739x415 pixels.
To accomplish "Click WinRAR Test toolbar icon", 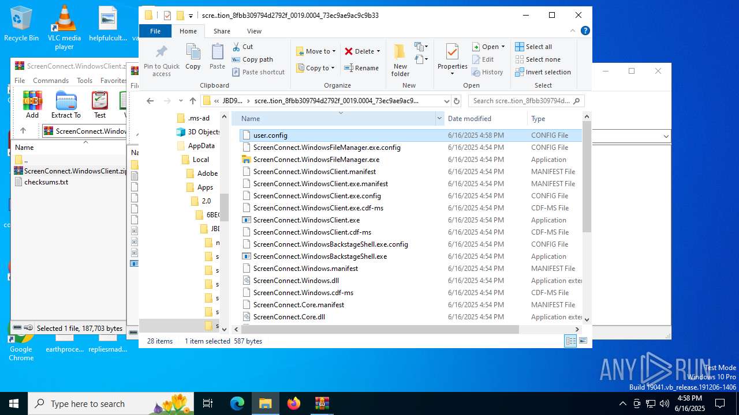I will [x=100, y=104].
